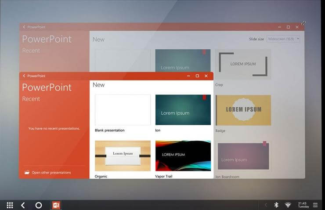Open Bluetooth settings from system tray

pos(276,205)
